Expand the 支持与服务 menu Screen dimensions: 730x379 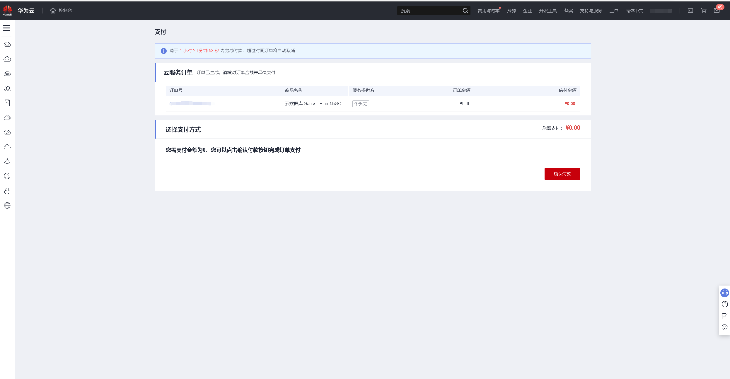pyautogui.click(x=591, y=11)
